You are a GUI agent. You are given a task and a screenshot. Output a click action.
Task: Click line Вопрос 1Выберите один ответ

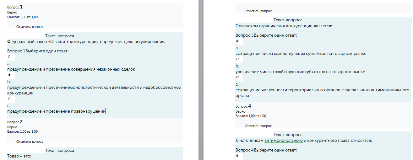pyautogui.click(x=38, y=51)
